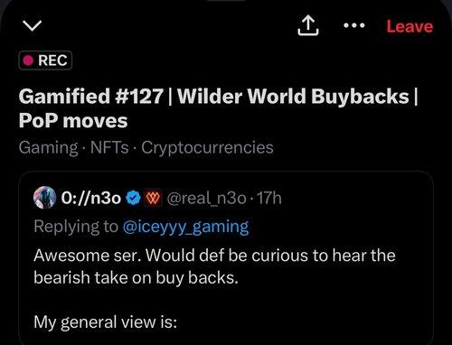Viewport: 452px width, 345px height.
Task: Tap the share icon
Action: tap(308, 26)
